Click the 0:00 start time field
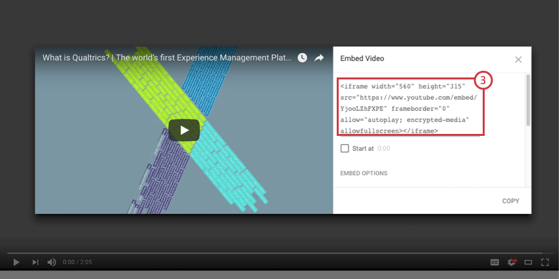 [x=383, y=149]
